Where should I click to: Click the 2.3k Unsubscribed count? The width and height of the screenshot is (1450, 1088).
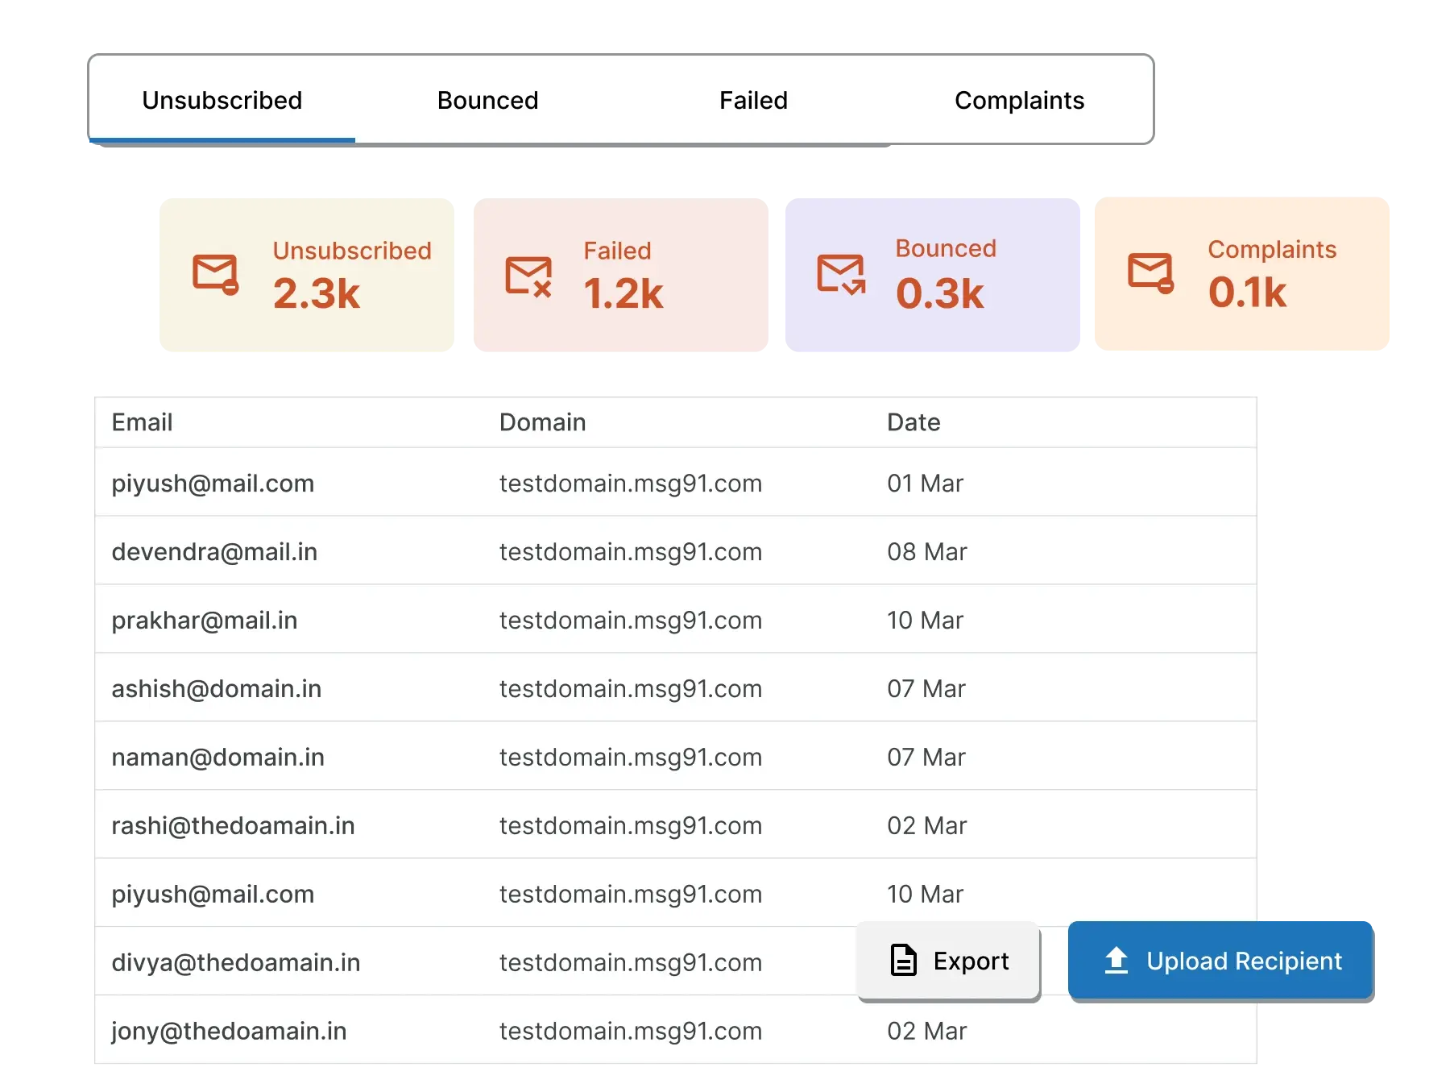tap(317, 293)
